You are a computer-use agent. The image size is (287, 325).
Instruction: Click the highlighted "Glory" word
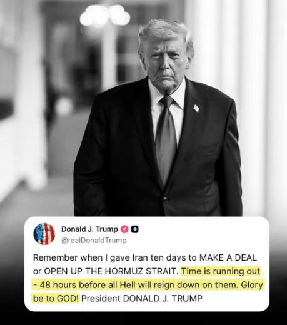point(252,285)
